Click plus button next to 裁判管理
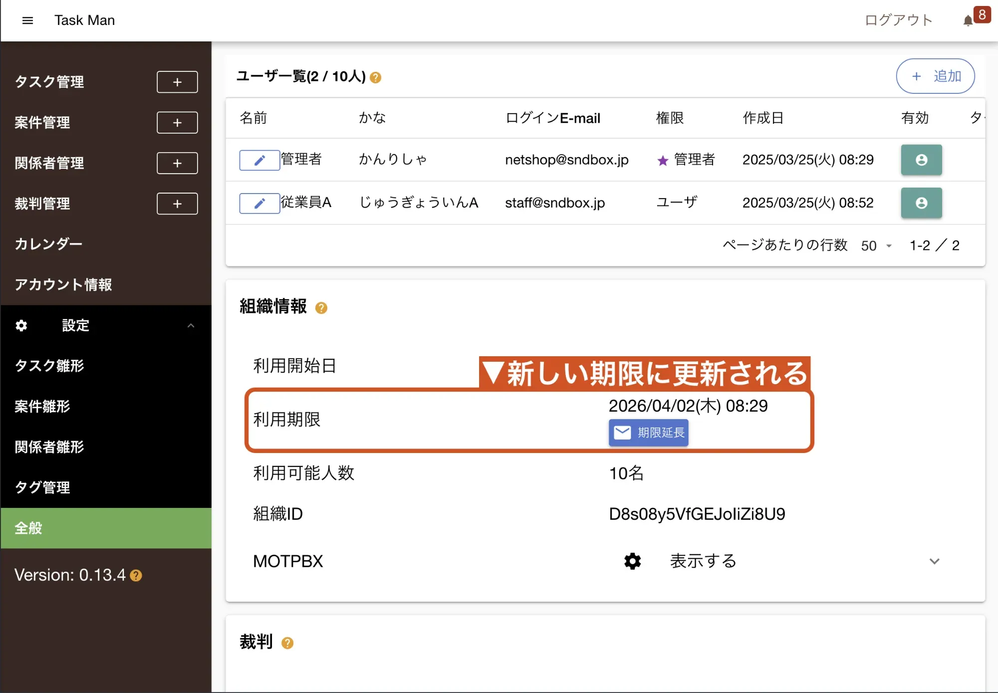 tap(177, 204)
